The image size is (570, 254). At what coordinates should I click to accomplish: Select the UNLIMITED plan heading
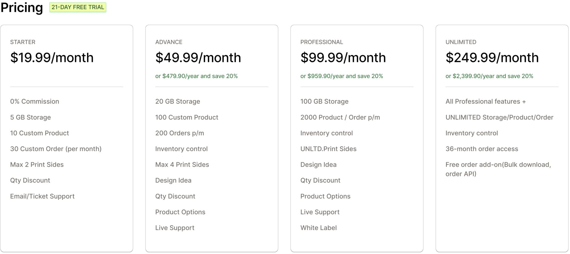pyautogui.click(x=461, y=42)
